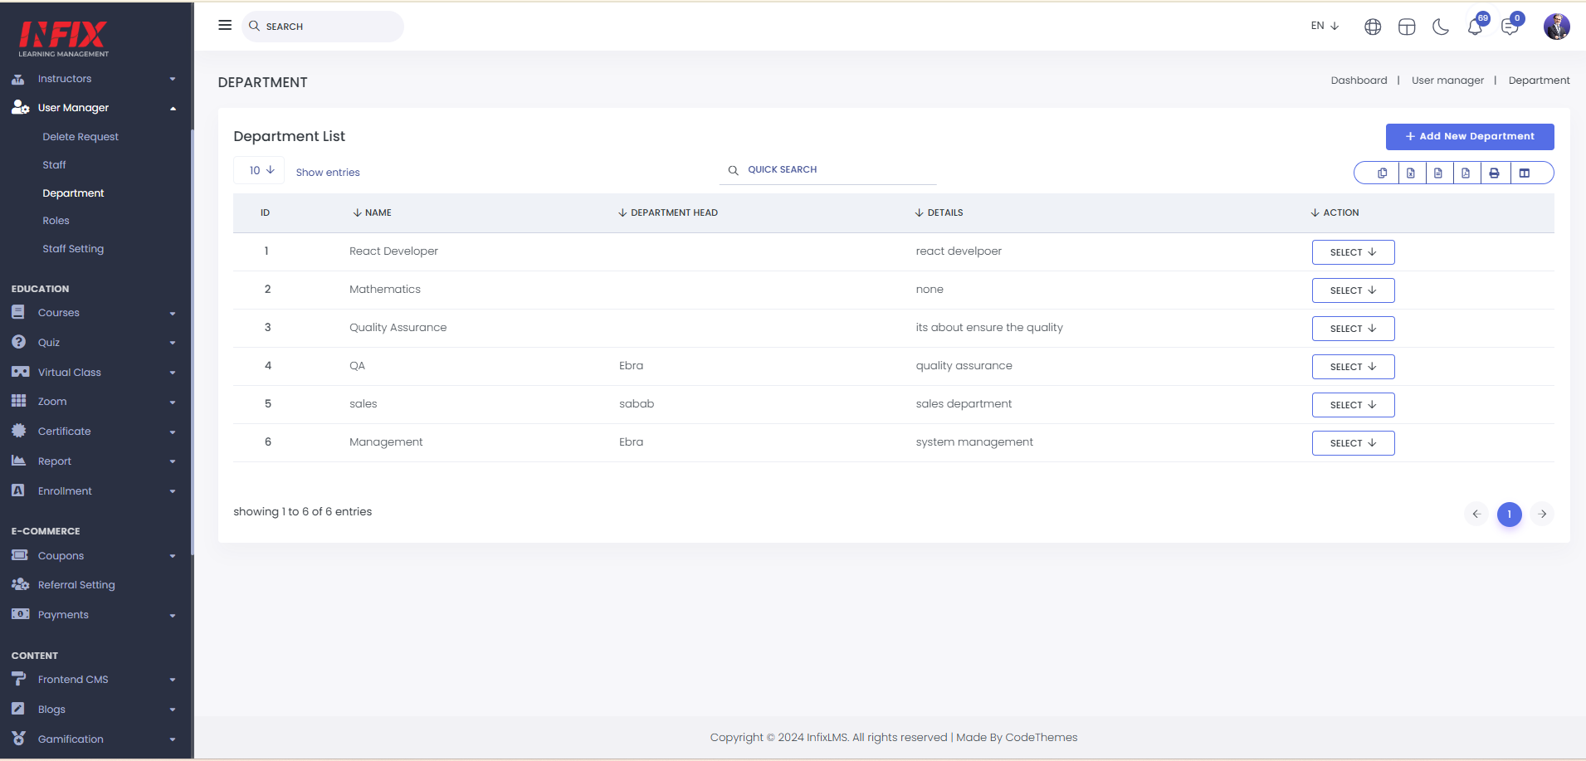
Task: Expand the Payments menu arrow
Action: tap(173, 616)
